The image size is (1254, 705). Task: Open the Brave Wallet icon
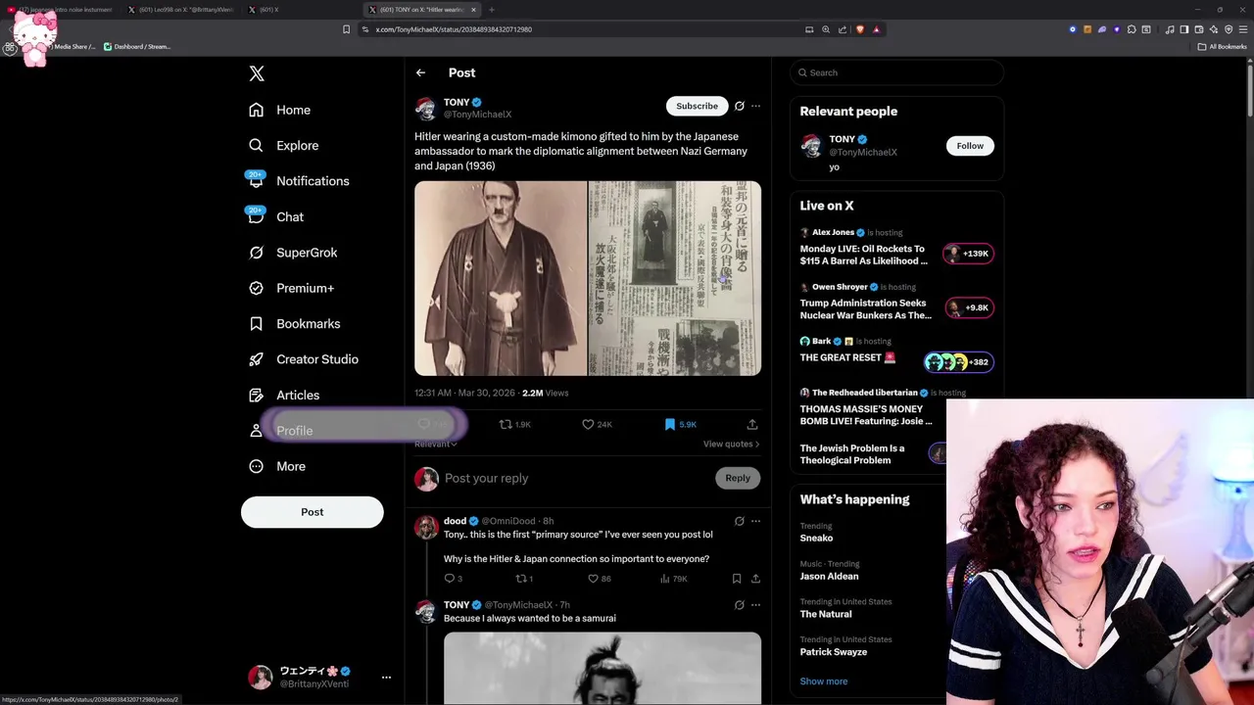pos(1199,29)
